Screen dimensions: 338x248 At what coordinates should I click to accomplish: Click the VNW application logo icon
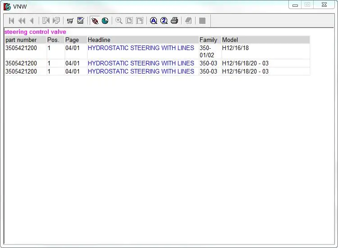pyautogui.click(x=7, y=6)
